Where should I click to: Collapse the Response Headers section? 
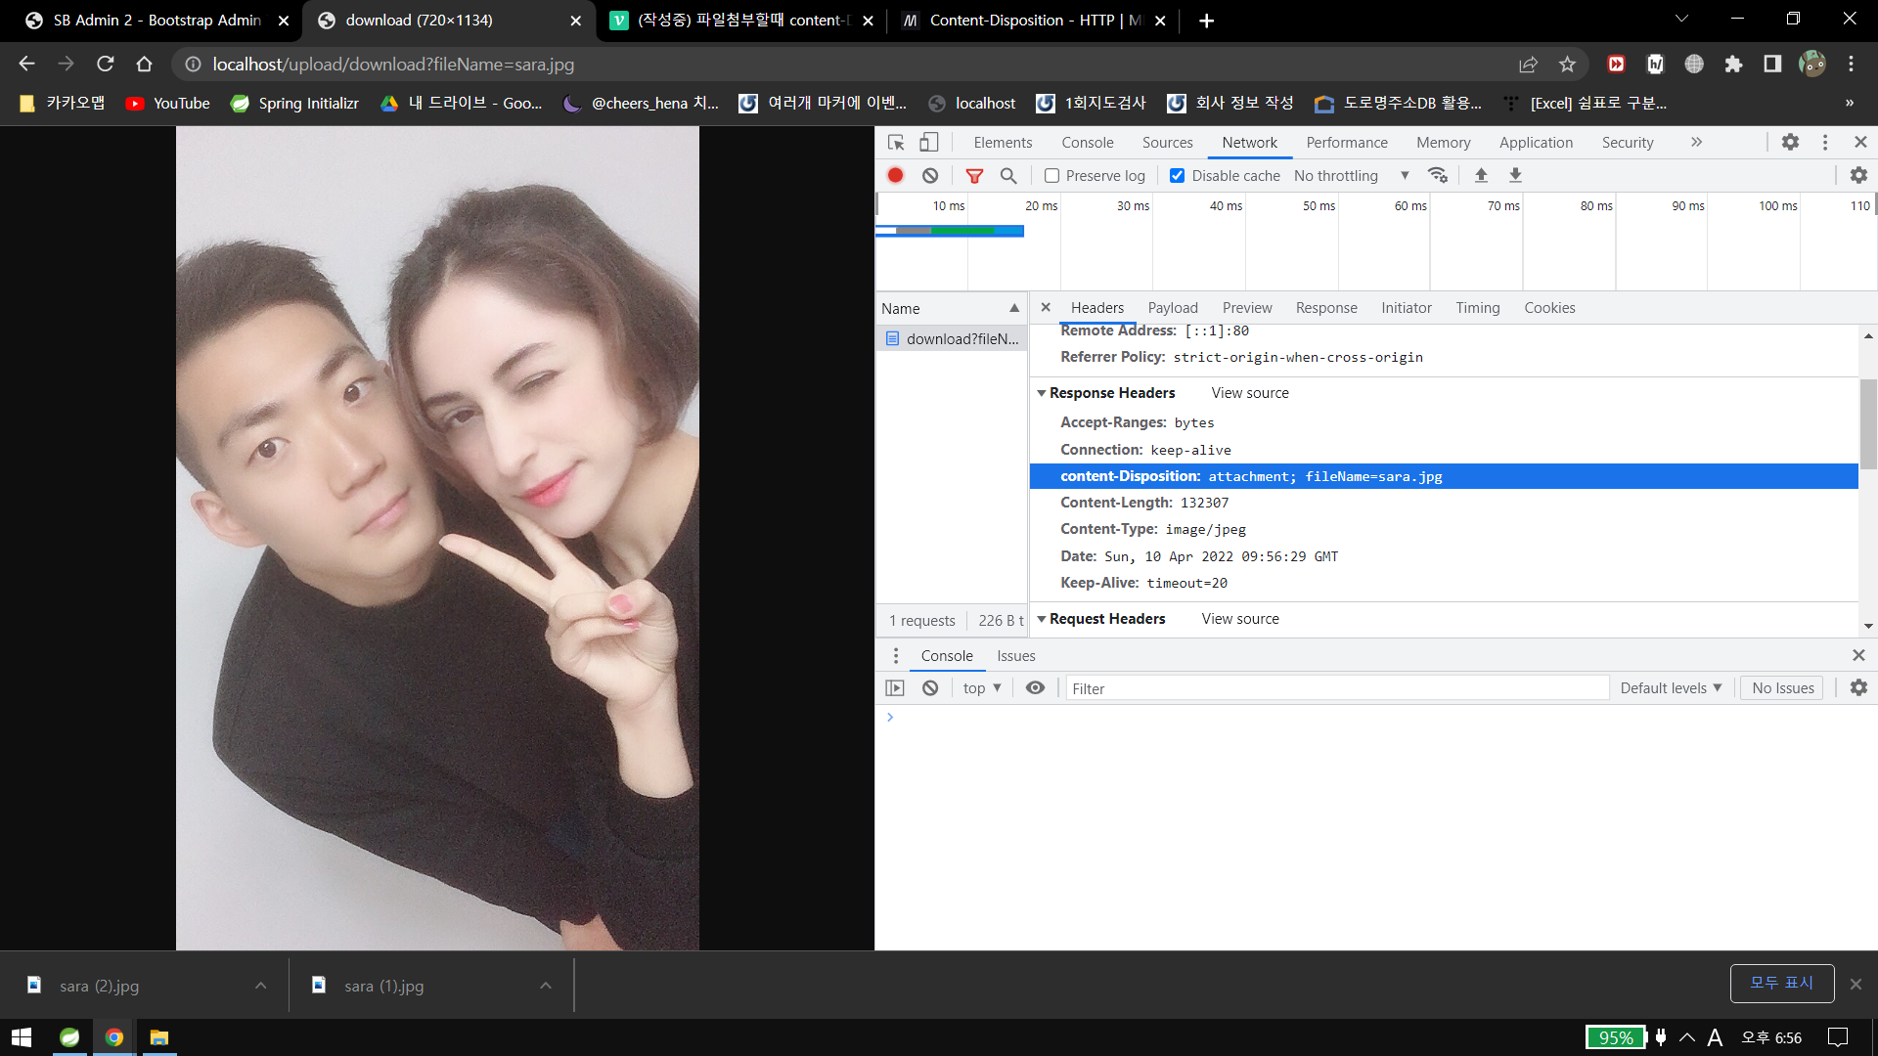click(x=1042, y=393)
